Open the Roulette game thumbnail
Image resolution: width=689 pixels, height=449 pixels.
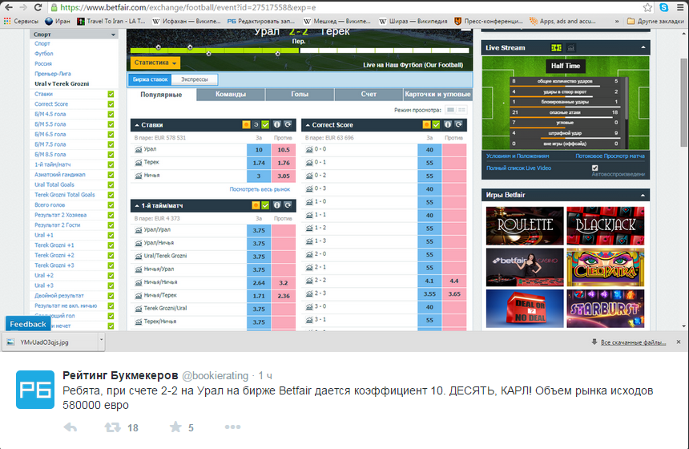click(x=525, y=225)
